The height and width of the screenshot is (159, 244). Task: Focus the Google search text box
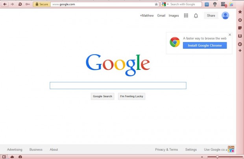pyautogui.click(x=118, y=86)
